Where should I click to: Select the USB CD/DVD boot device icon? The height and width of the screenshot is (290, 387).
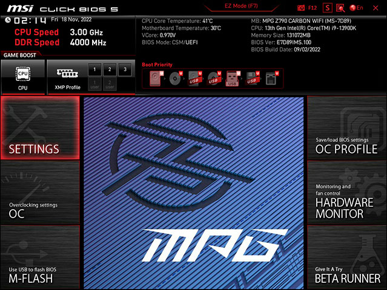(x=214, y=79)
